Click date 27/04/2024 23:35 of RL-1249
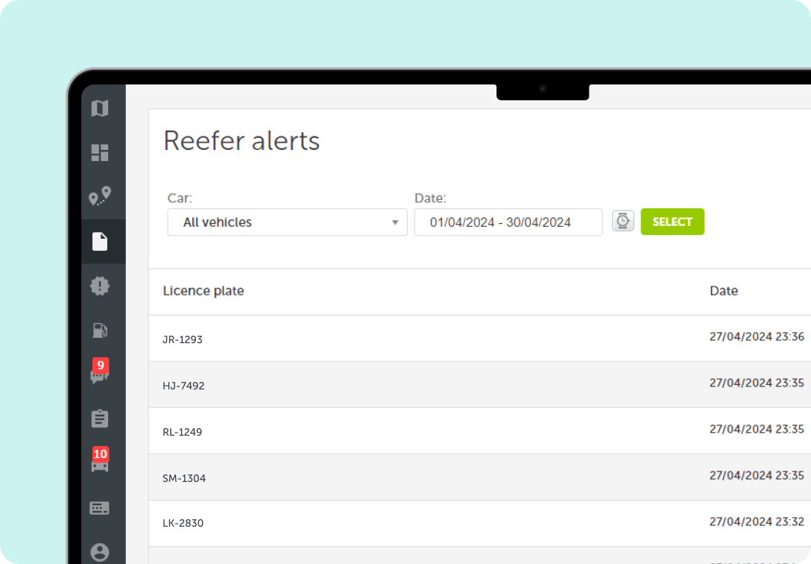 [x=757, y=430]
